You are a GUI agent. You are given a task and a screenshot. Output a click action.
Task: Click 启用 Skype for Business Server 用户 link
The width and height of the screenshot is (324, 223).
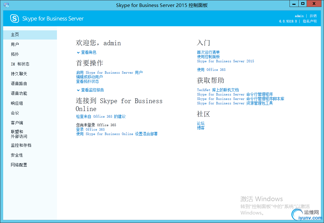pyautogui.click(x=109, y=72)
